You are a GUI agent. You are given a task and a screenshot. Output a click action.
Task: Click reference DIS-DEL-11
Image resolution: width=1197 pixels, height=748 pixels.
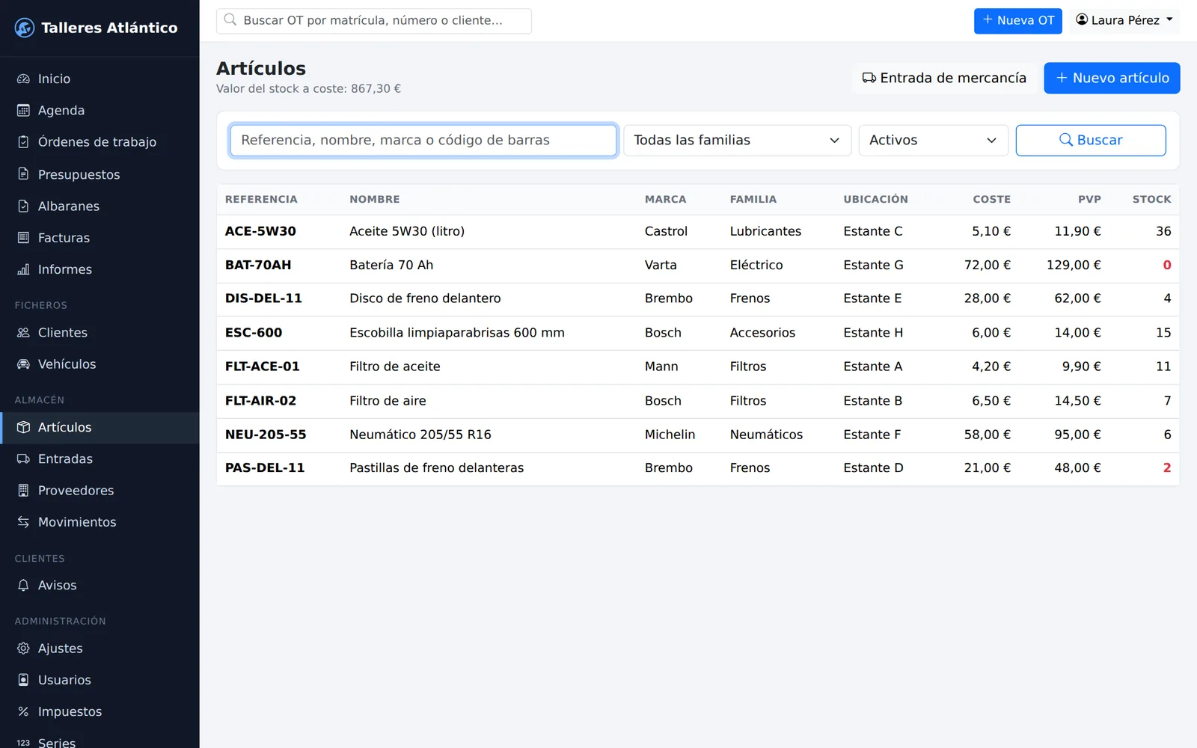point(263,298)
